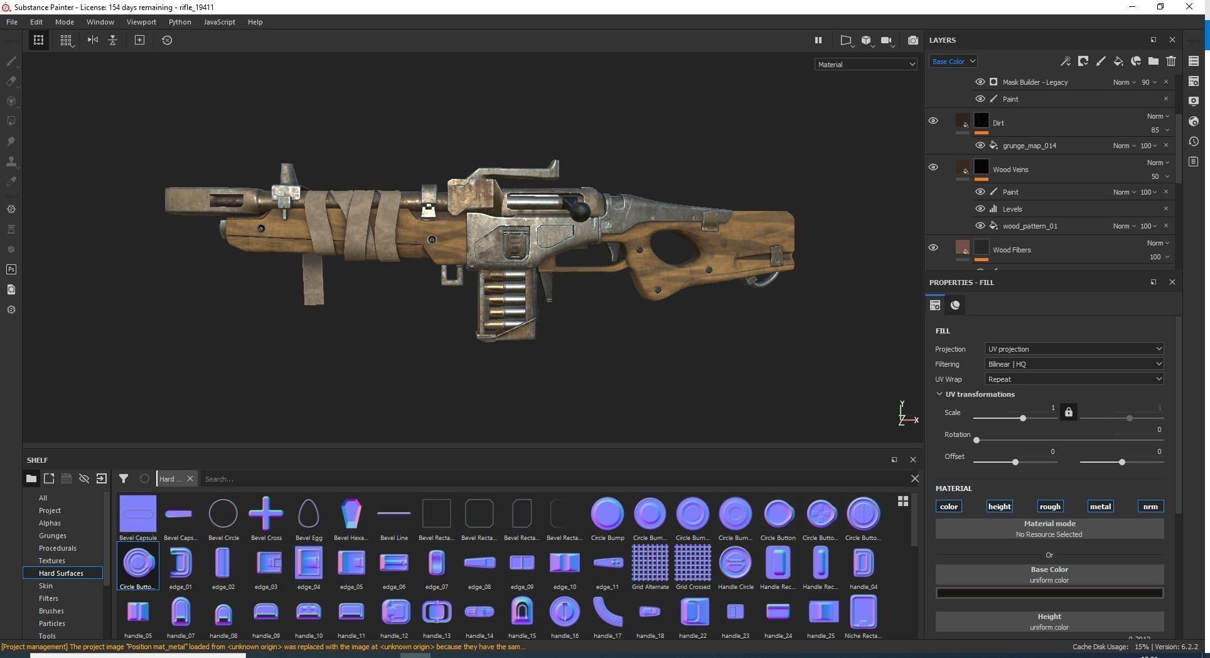Select the Smudge tool
This screenshot has width=1210, height=658.
coord(11,141)
